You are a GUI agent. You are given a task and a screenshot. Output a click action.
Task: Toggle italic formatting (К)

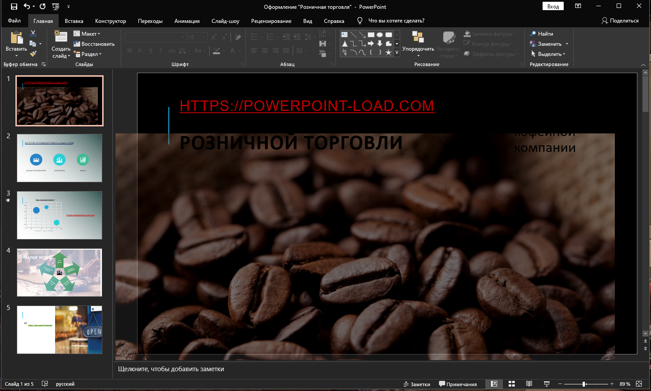click(x=140, y=51)
